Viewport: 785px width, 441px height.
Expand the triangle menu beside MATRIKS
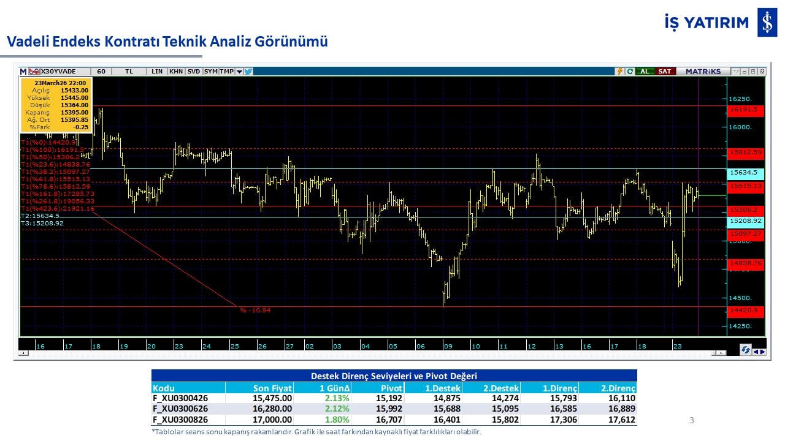(x=736, y=72)
